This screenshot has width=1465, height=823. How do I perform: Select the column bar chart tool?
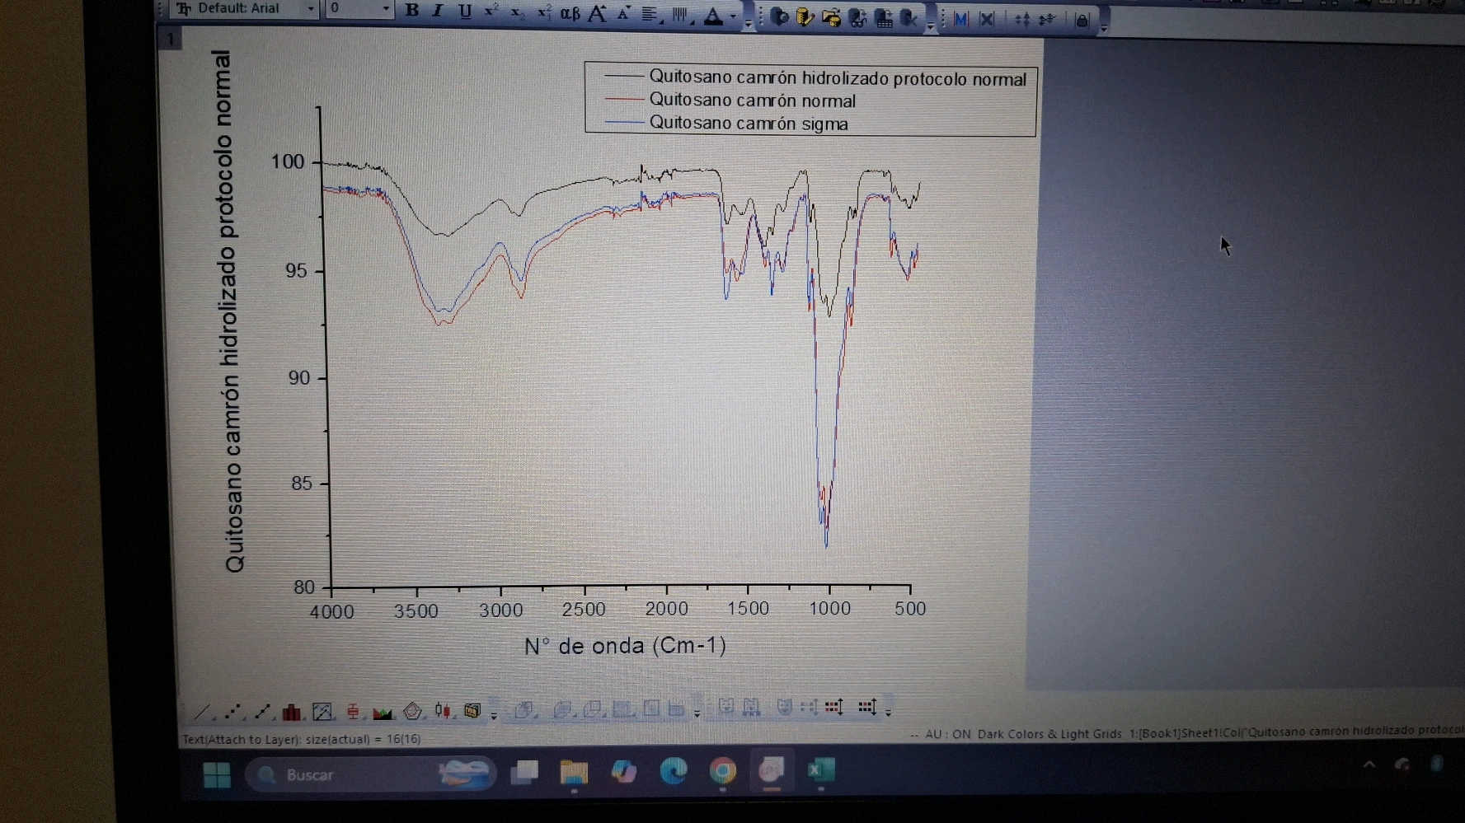(x=291, y=712)
